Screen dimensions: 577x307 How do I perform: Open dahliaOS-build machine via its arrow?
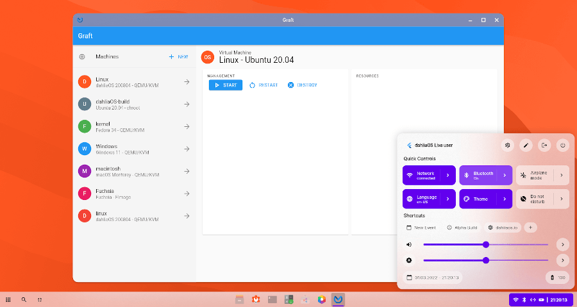187,104
